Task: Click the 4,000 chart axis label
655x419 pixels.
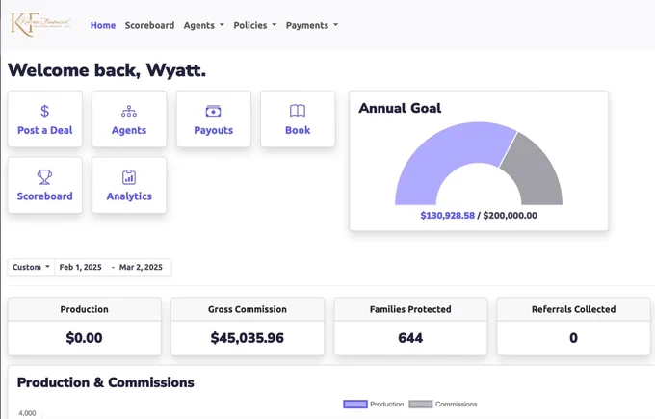Action: pos(27,413)
